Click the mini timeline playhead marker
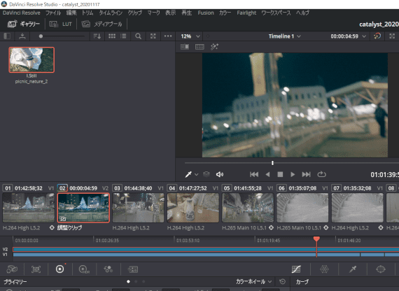Screen dimensions: 399x291 pyautogui.click(x=316, y=239)
